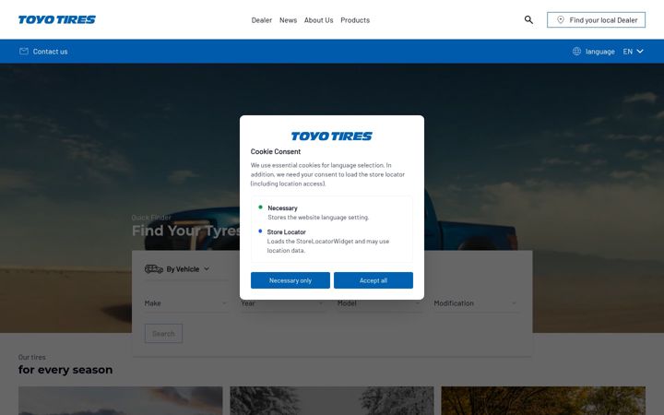Click the Toyo Tires header logo
This screenshot has width=664, height=415.
point(57,19)
